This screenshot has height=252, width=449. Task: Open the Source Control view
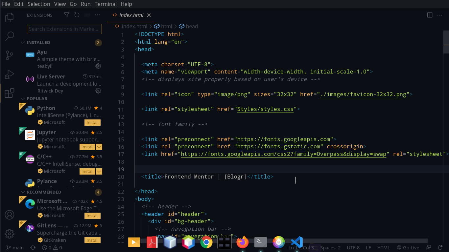tap(10, 55)
